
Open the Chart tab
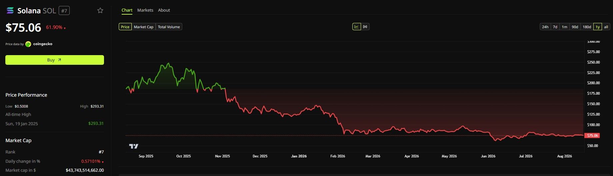127,10
